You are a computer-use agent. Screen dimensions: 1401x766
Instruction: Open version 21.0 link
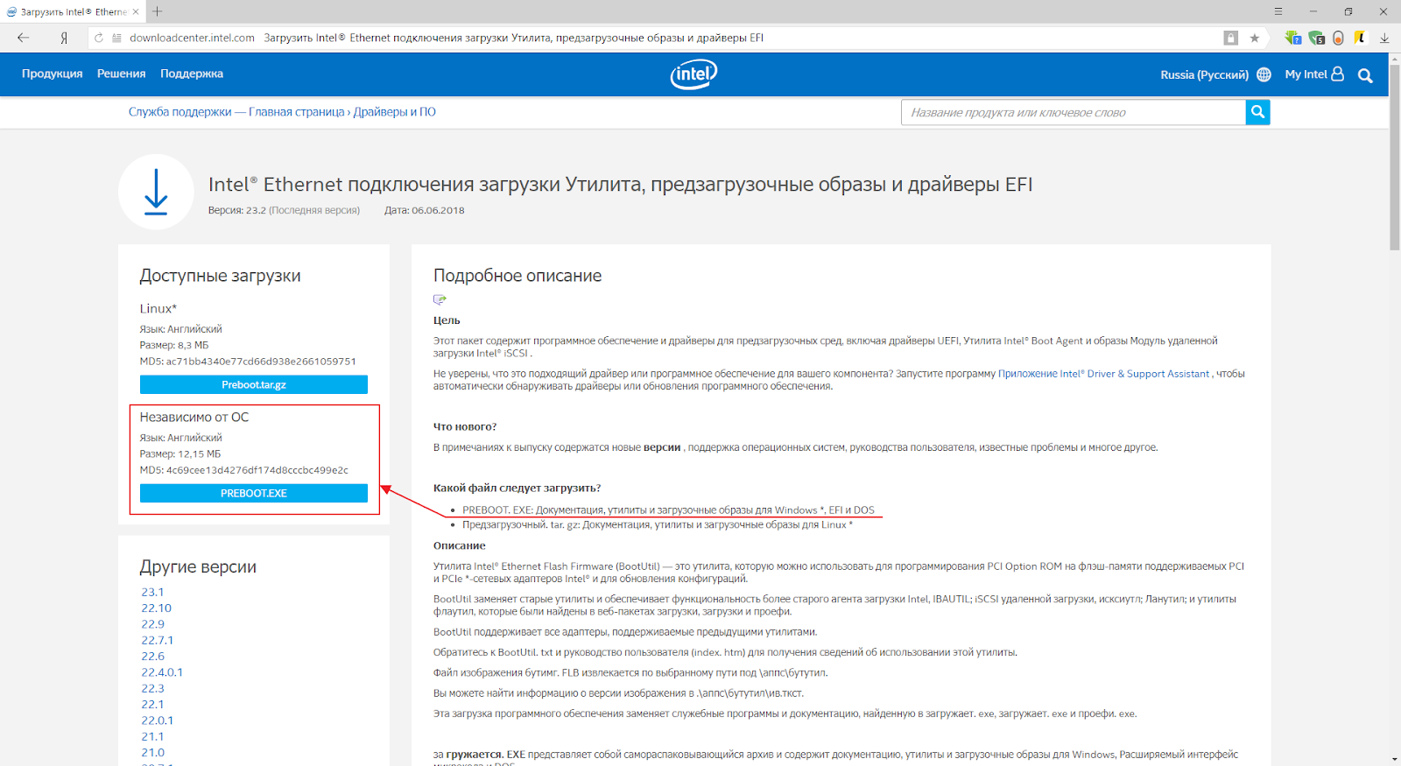tap(153, 752)
